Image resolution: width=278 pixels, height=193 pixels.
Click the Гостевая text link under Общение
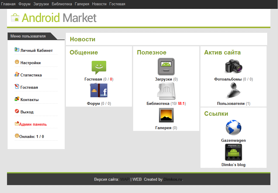point(93,79)
